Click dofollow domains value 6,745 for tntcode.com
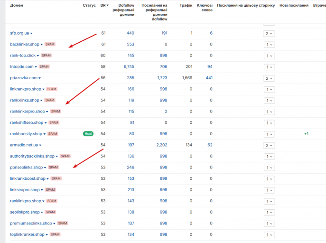Screen dimensions: 326x243 click(x=129, y=67)
